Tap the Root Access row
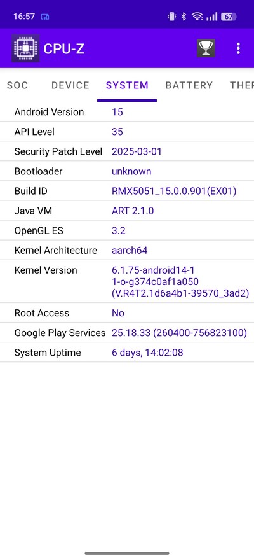This screenshot has height=560, width=254. coord(127,313)
